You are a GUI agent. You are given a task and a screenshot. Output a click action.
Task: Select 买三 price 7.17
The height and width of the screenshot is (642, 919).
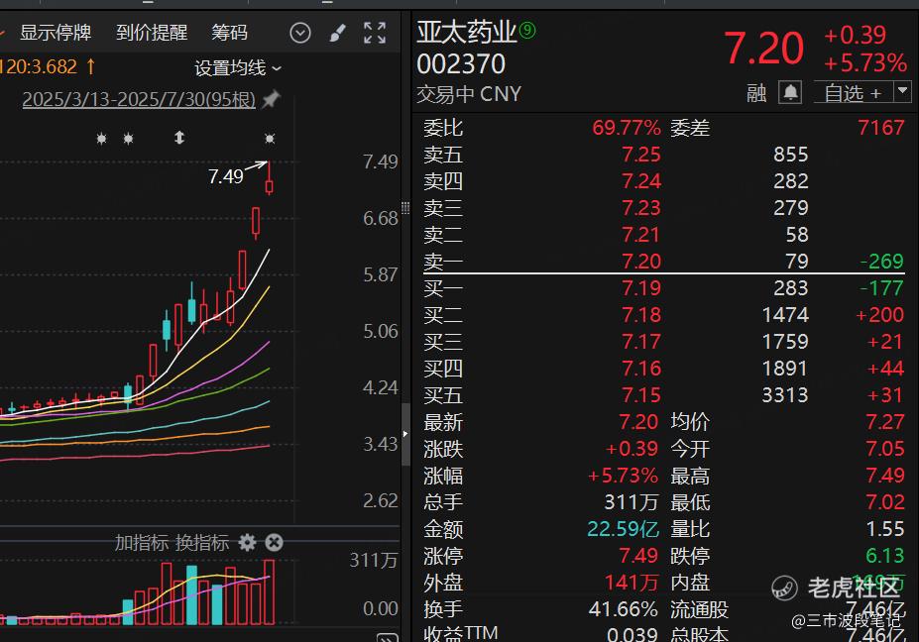tap(641, 342)
